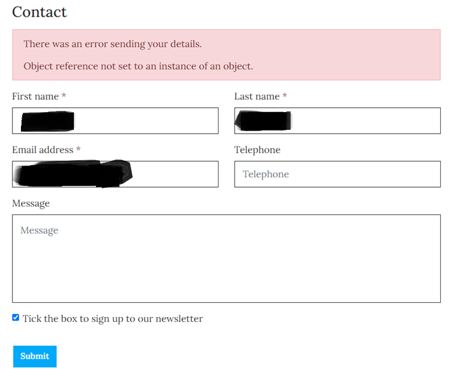Viewport: 463px width, 378px height.
Task: Untick the newsletter sign-up checkbox
Action: click(15, 318)
